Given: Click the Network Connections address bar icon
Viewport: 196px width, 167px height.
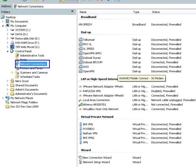Looking at the screenshot, I should click(15, 6).
